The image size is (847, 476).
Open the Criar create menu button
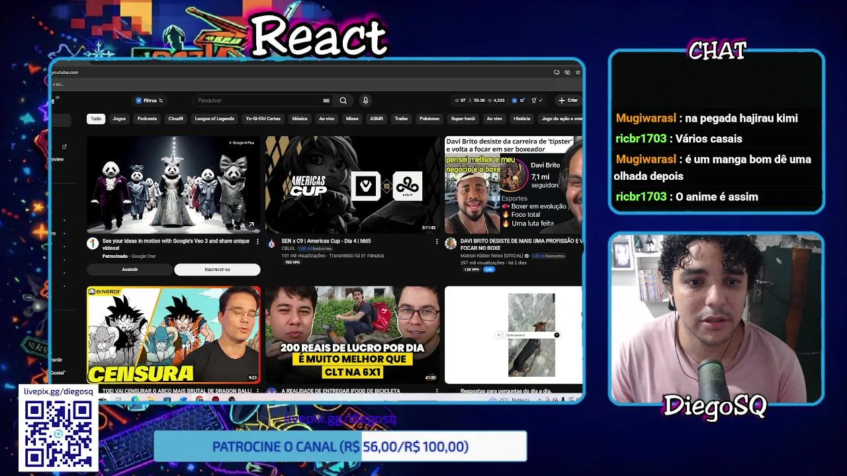point(568,100)
